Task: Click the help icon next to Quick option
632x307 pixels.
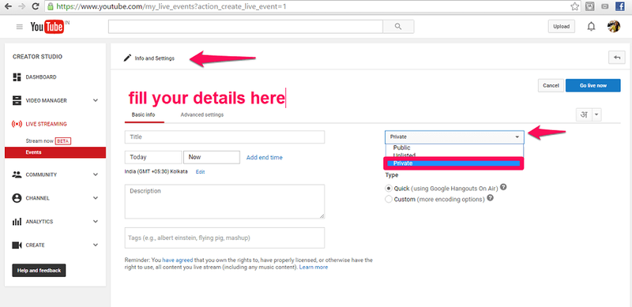Action: pyautogui.click(x=503, y=188)
